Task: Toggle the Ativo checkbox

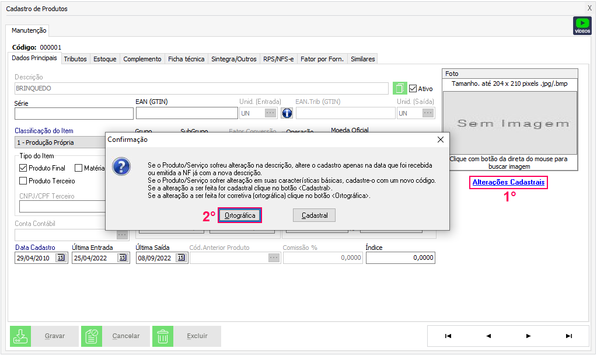Action: click(x=413, y=89)
